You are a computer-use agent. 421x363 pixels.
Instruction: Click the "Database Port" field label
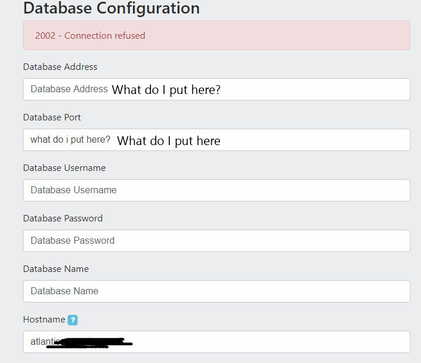[x=52, y=117]
